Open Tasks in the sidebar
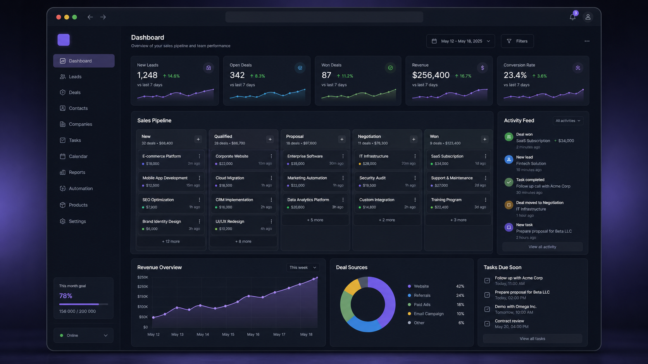 [84, 140]
